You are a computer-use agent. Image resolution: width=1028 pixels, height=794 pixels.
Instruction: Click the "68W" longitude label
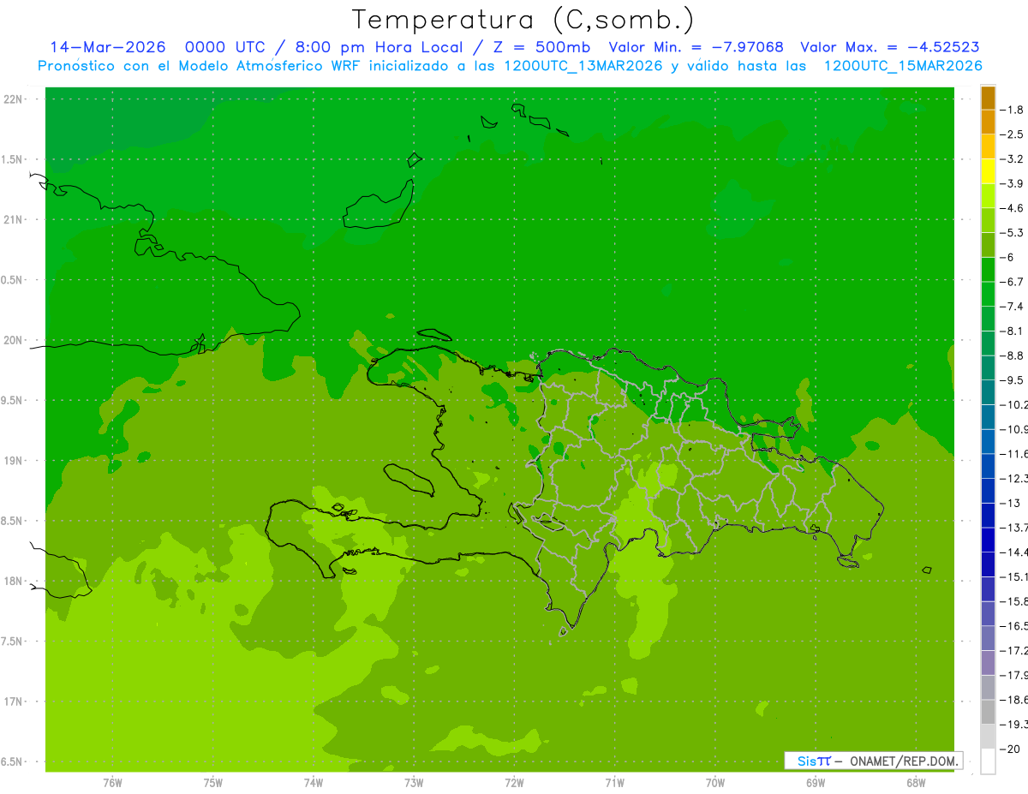[x=915, y=782]
